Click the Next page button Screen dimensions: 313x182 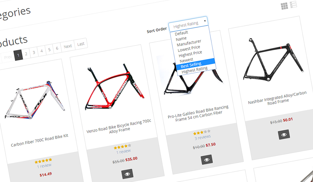[x=68, y=46]
